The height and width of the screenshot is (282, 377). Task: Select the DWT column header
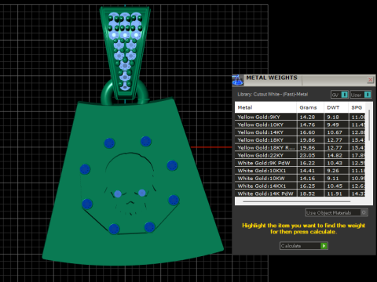tap(336, 107)
